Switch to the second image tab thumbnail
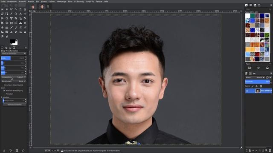 click(x=42, y=7)
